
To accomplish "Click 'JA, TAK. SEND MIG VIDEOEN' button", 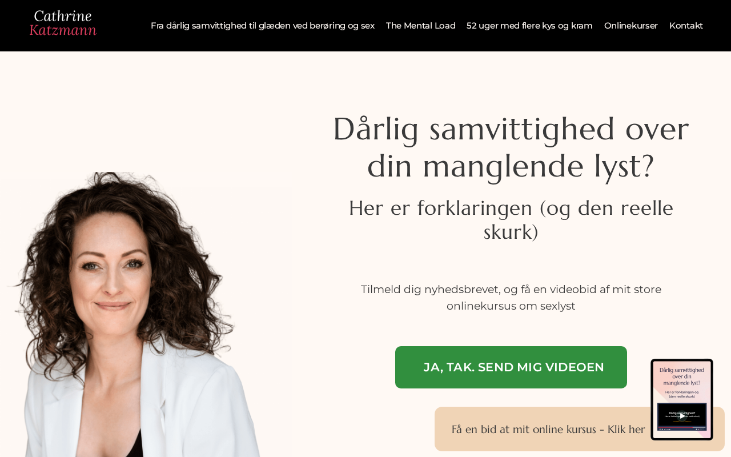I will pos(511,367).
